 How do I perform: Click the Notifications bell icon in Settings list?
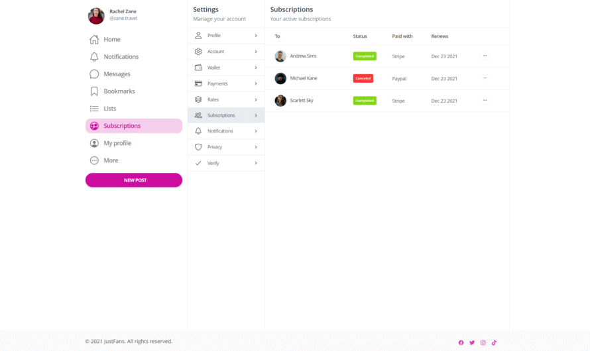tap(198, 131)
